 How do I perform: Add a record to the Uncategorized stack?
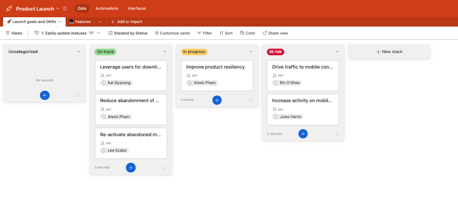(x=45, y=95)
